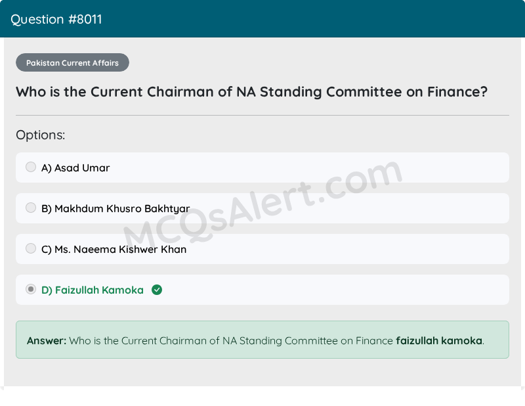Screen dimensions: 525x406
Task: Choose the Makhdum Khusro Bakhtyar radio button
Action: pos(31,208)
